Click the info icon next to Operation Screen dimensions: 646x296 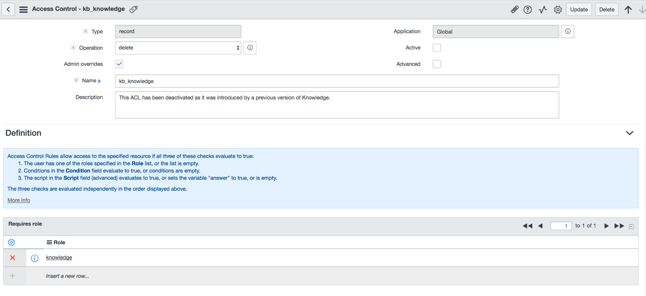(250, 48)
